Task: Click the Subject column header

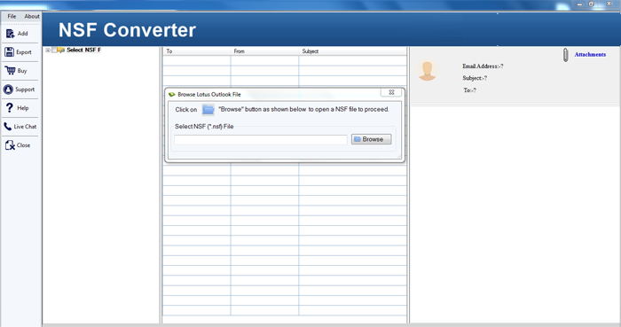Action: tap(352, 51)
